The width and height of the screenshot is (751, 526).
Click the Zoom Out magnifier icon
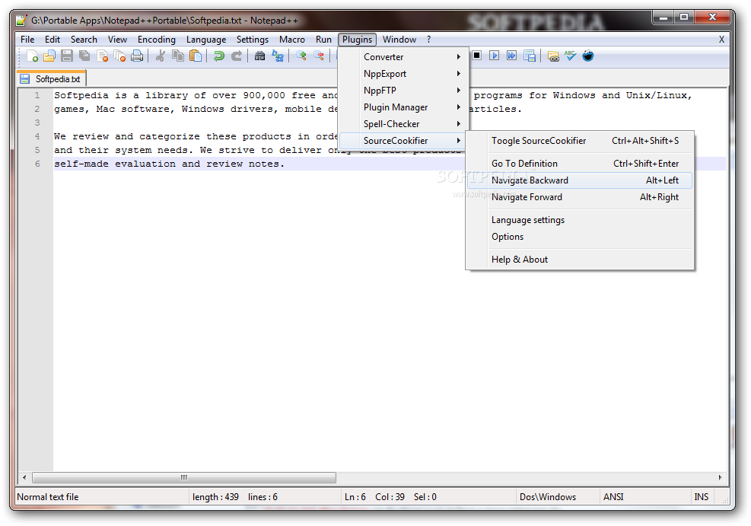coord(319,56)
